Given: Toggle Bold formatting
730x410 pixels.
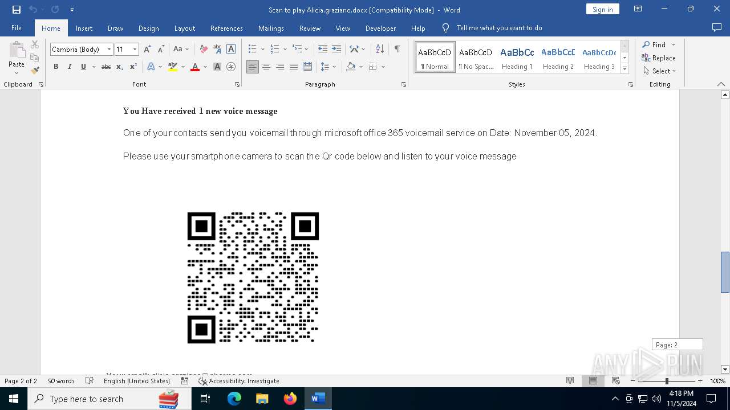Looking at the screenshot, I should click(56, 67).
